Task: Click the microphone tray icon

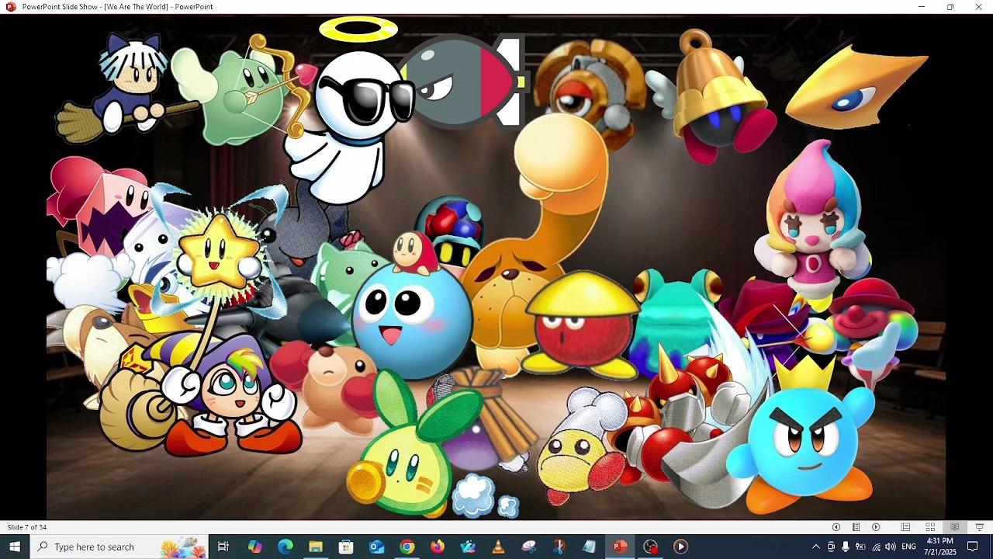Action: click(x=846, y=547)
